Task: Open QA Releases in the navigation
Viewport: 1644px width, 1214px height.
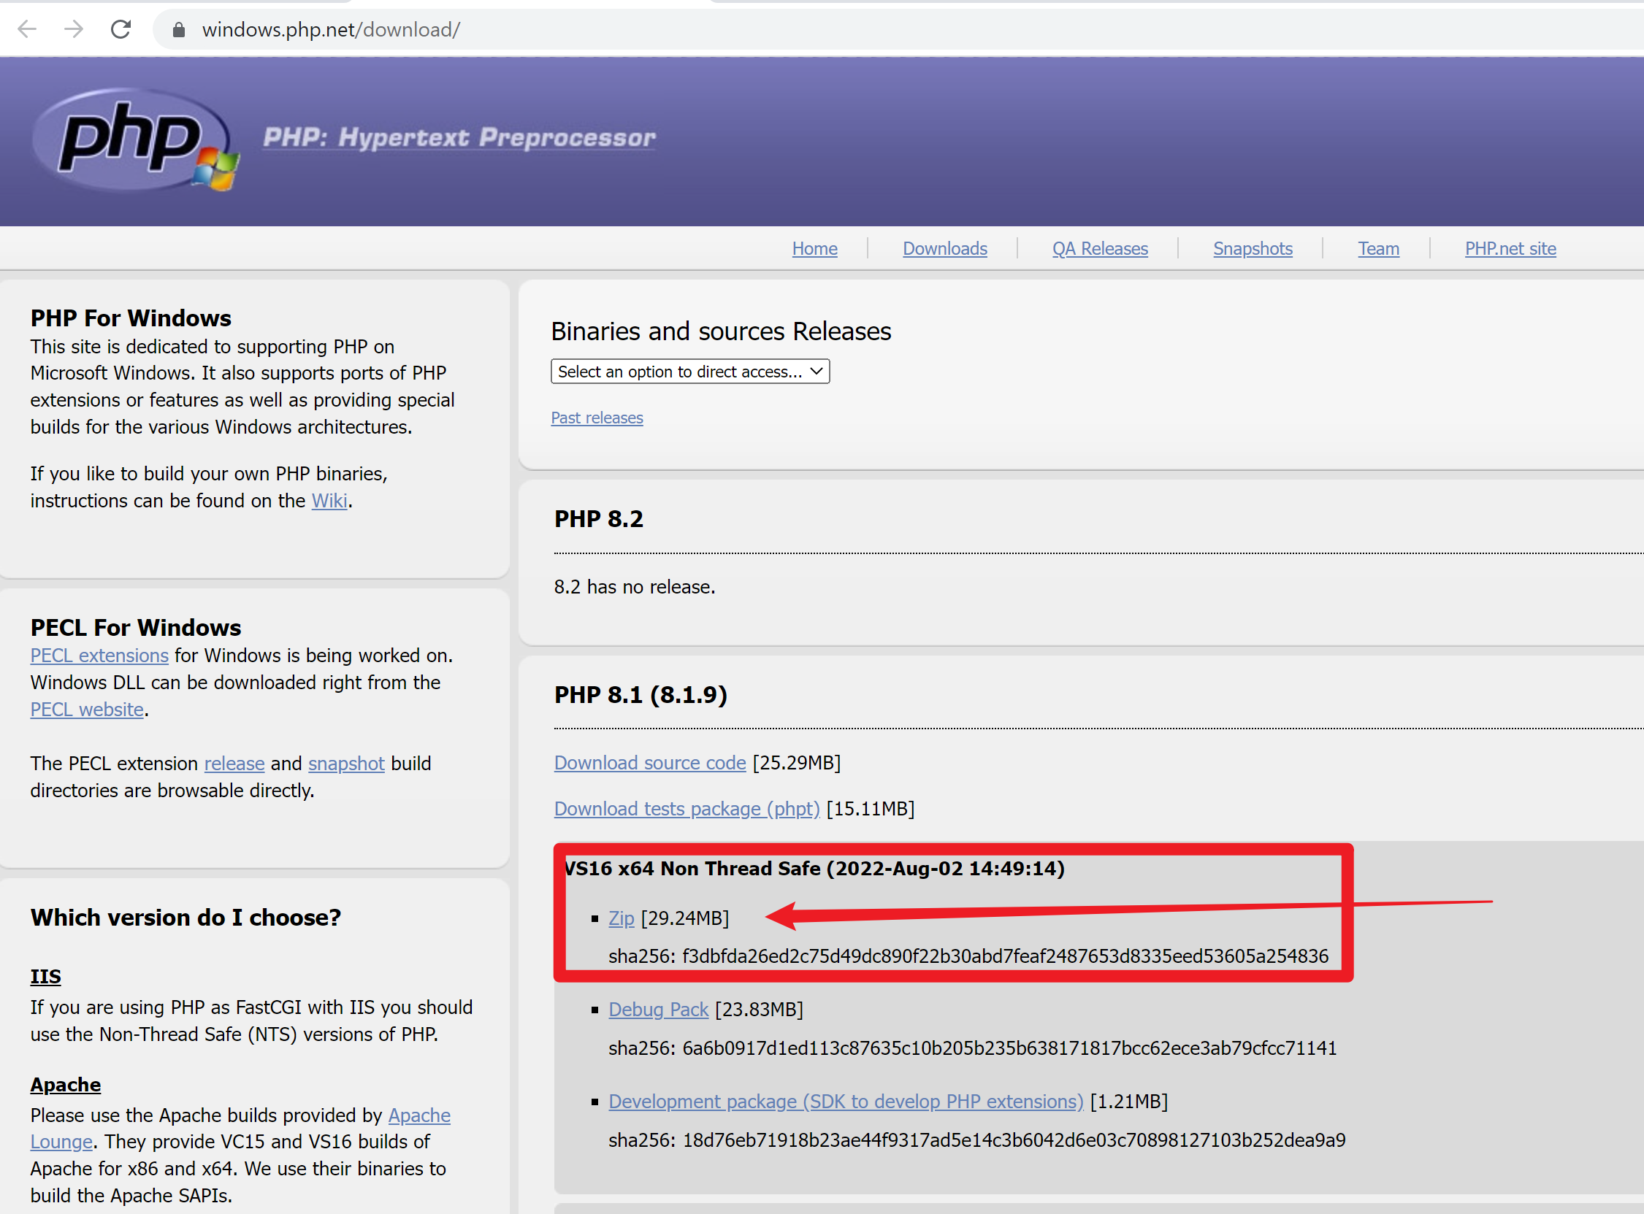Action: tap(1099, 248)
